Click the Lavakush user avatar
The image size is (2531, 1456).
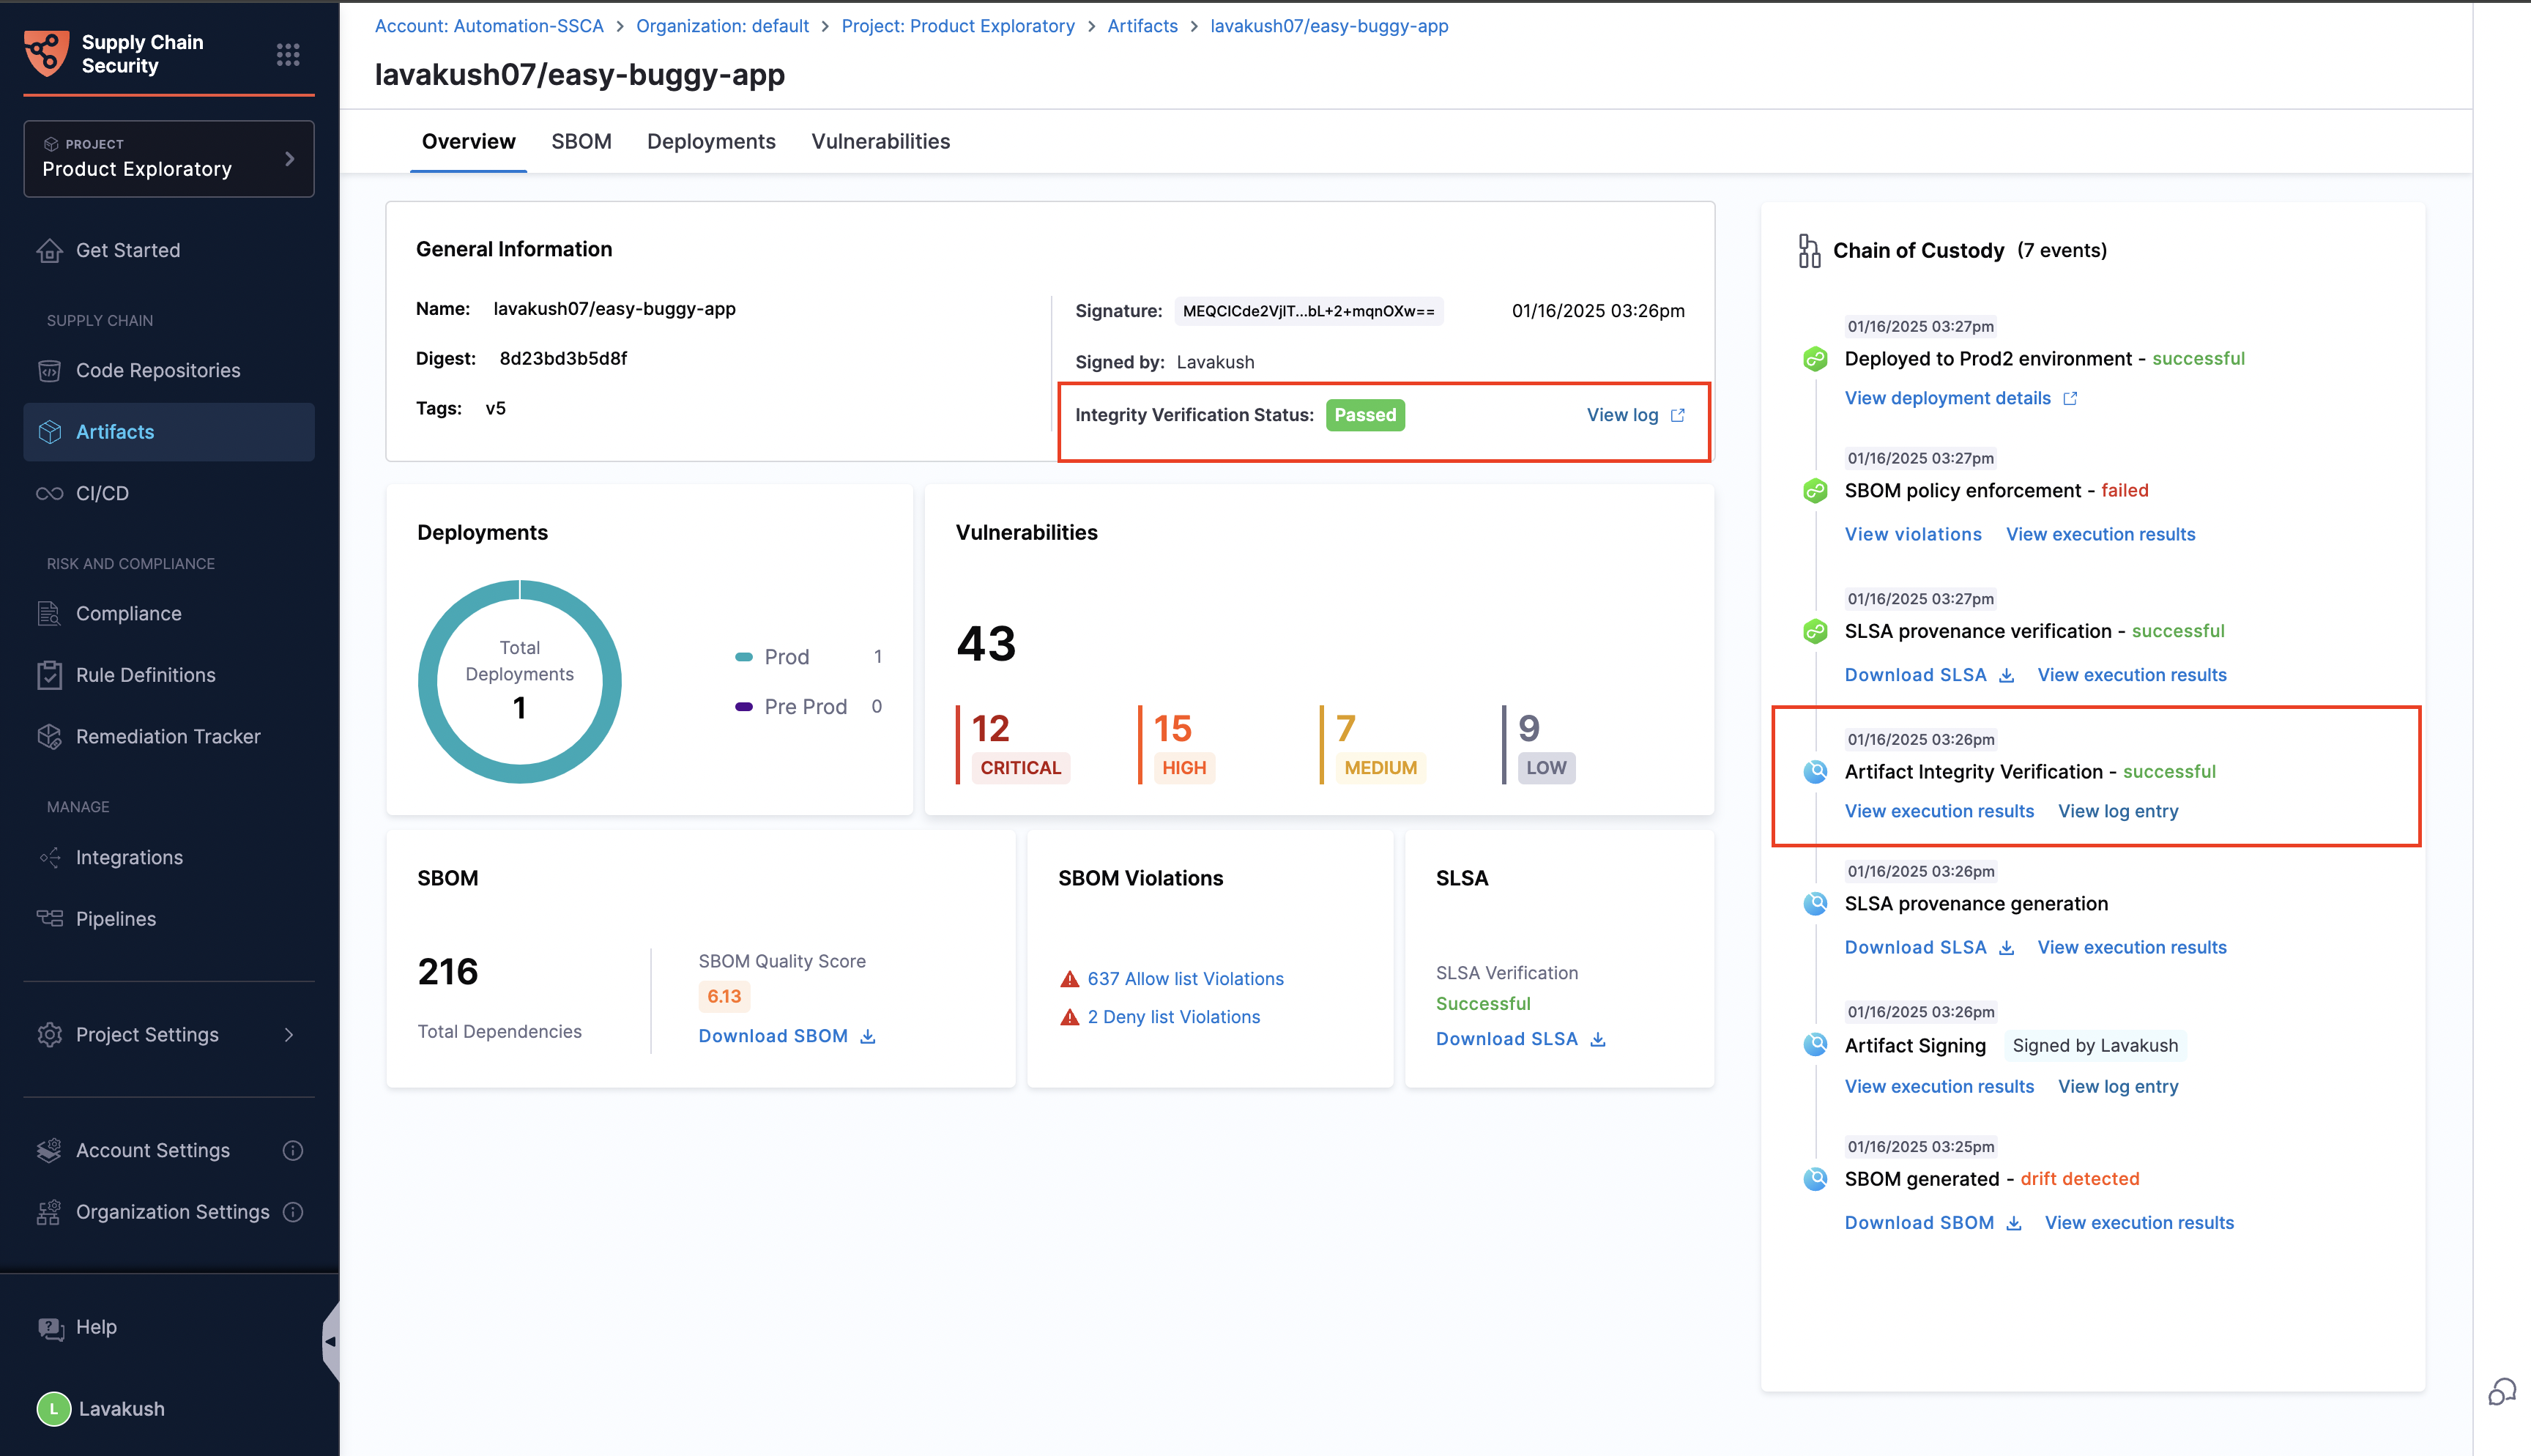(54, 1408)
